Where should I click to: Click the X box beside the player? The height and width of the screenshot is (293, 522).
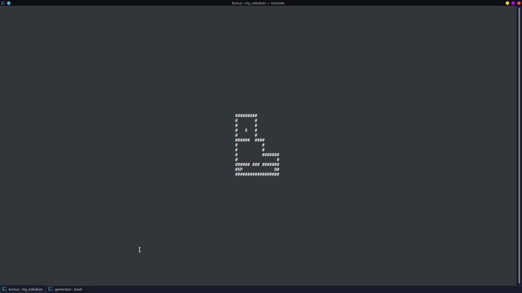(239, 169)
